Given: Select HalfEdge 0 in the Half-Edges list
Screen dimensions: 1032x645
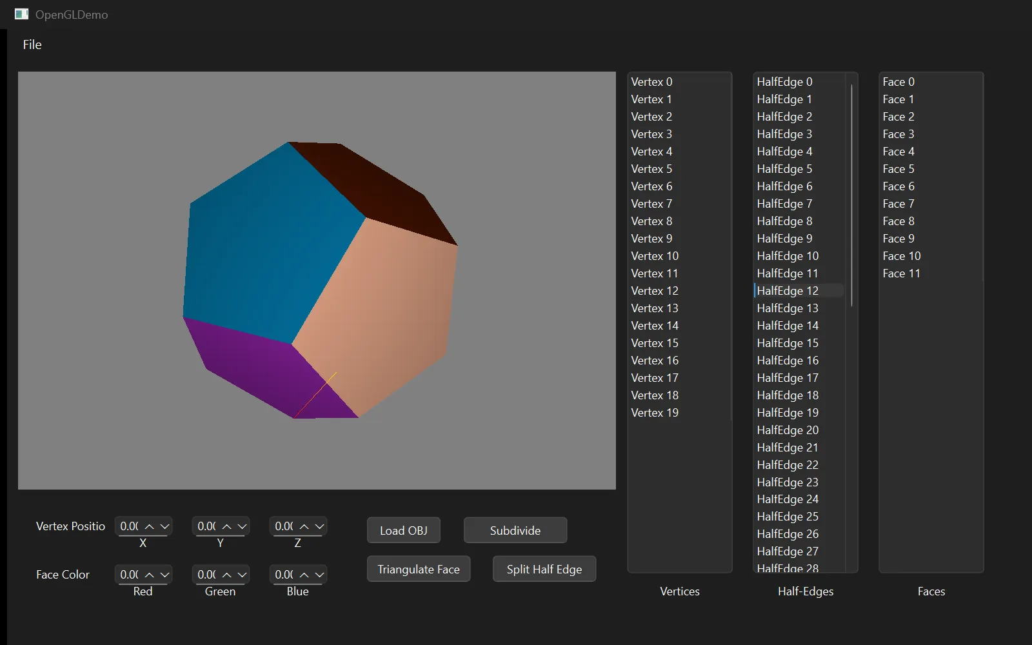Looking at the screenshot, I should coord(800,82).
